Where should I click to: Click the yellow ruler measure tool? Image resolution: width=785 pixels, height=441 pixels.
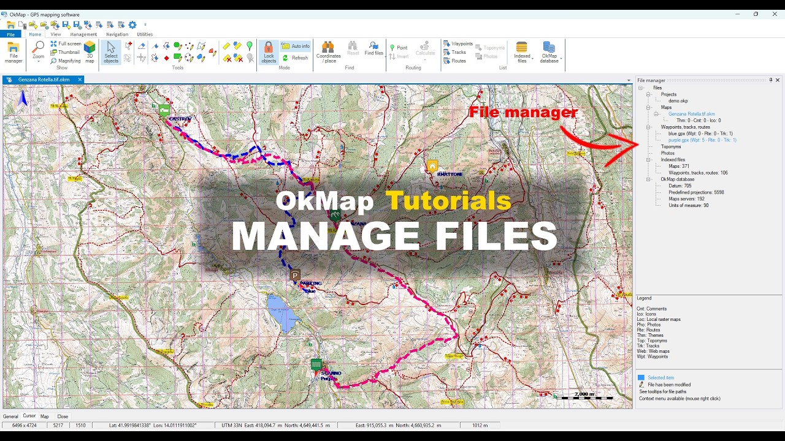[x=226, y=46]
